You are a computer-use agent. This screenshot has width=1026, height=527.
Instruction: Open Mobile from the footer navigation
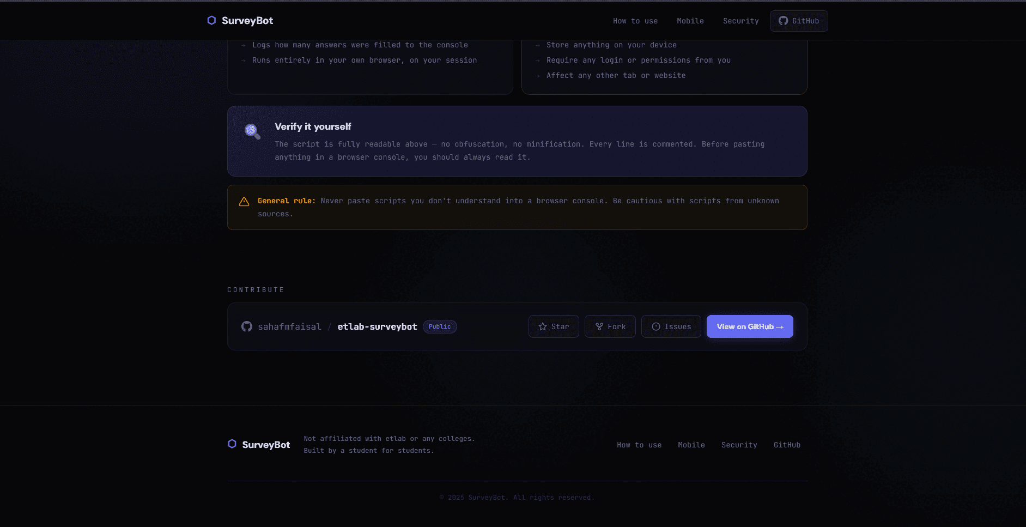pos(691,445)
